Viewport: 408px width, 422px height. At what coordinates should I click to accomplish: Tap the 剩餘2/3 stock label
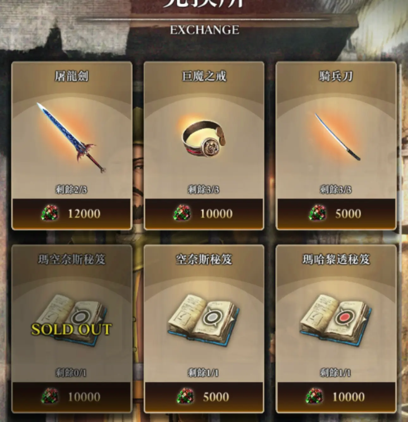point(71,189)
